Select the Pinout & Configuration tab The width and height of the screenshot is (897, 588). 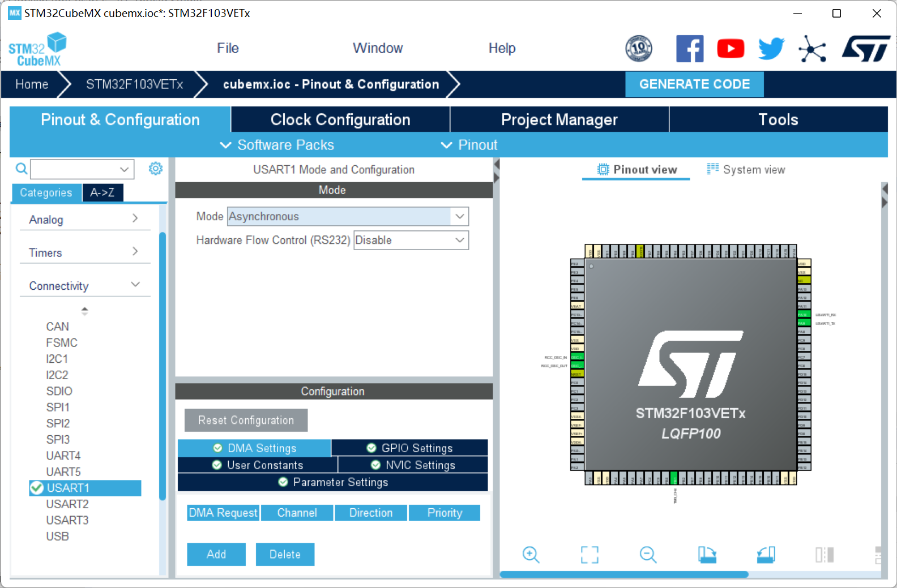(120, 119)
